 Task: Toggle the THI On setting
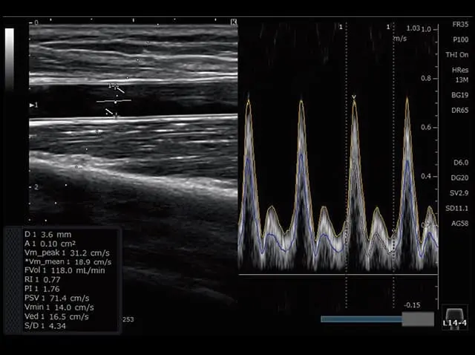point(459,54)
